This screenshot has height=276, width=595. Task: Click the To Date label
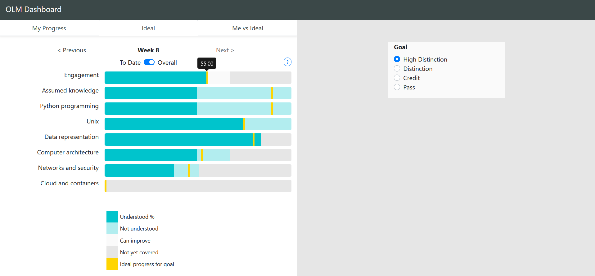click(x=130, y=63)
